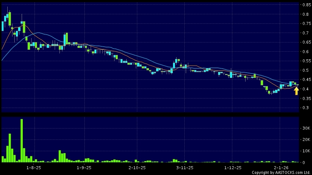
Task: Click the 30K volume axis label
Action: pos(306,128)
